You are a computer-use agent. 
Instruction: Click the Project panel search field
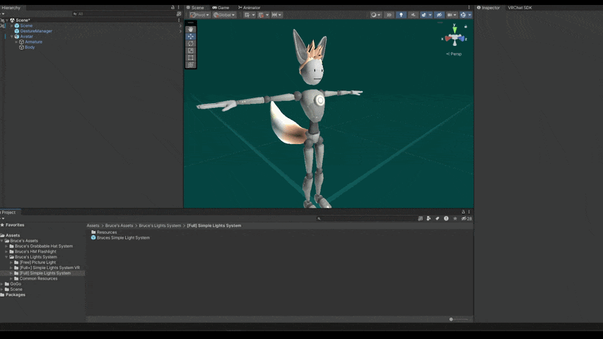pos(367,218)
